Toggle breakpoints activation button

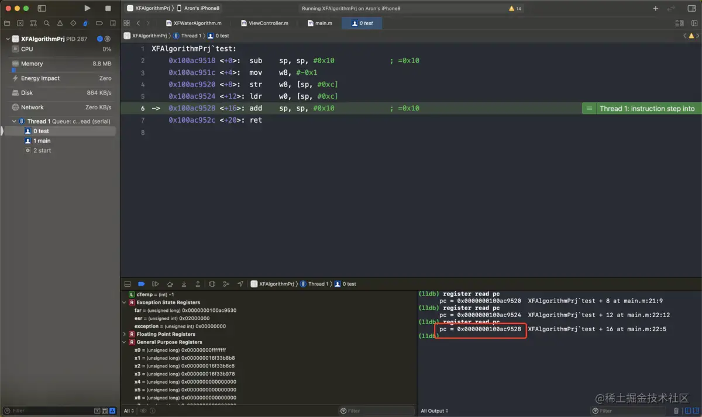tap(141, 284)
